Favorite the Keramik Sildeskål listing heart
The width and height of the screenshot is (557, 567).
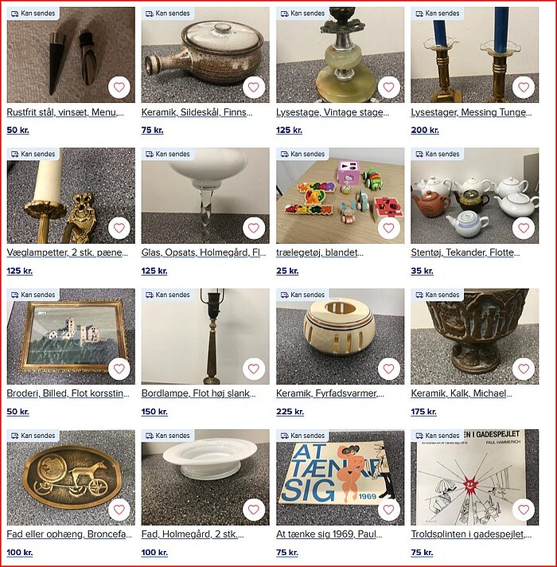pyautogui.click(x=254, y=87)
